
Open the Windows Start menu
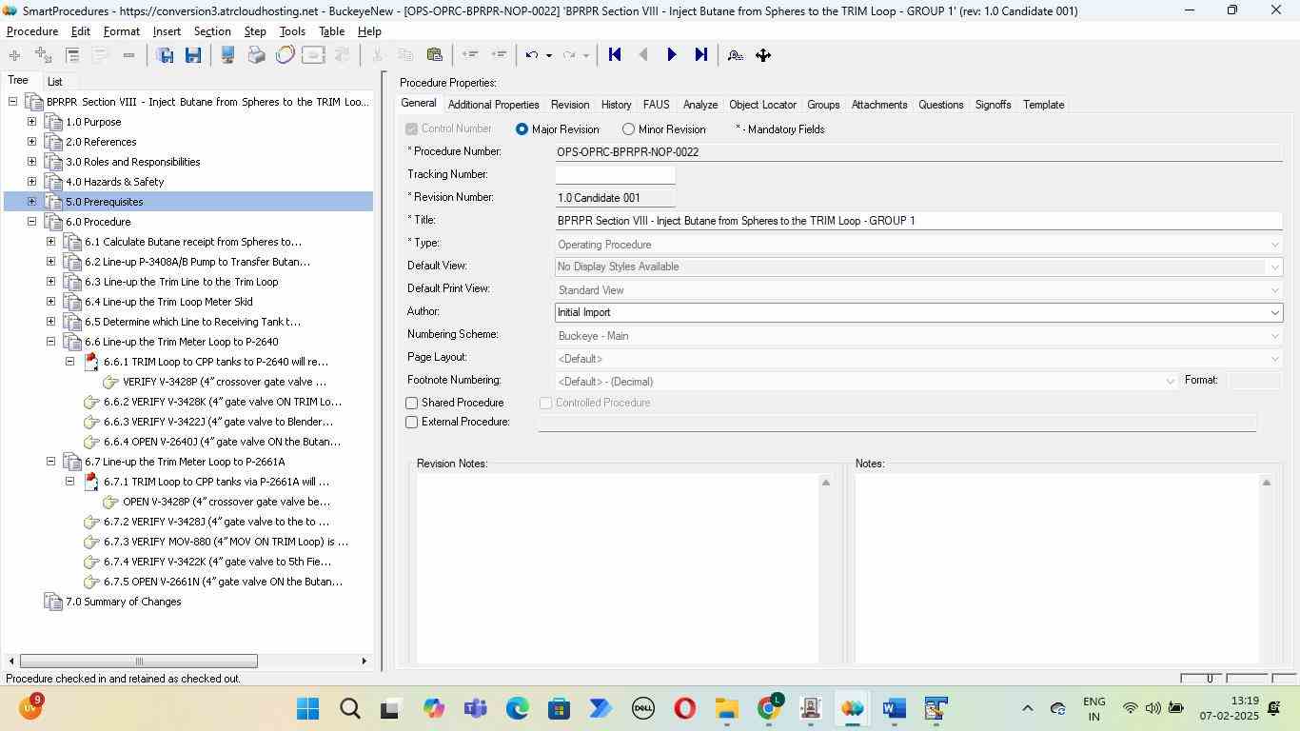(x=307, y=708)
